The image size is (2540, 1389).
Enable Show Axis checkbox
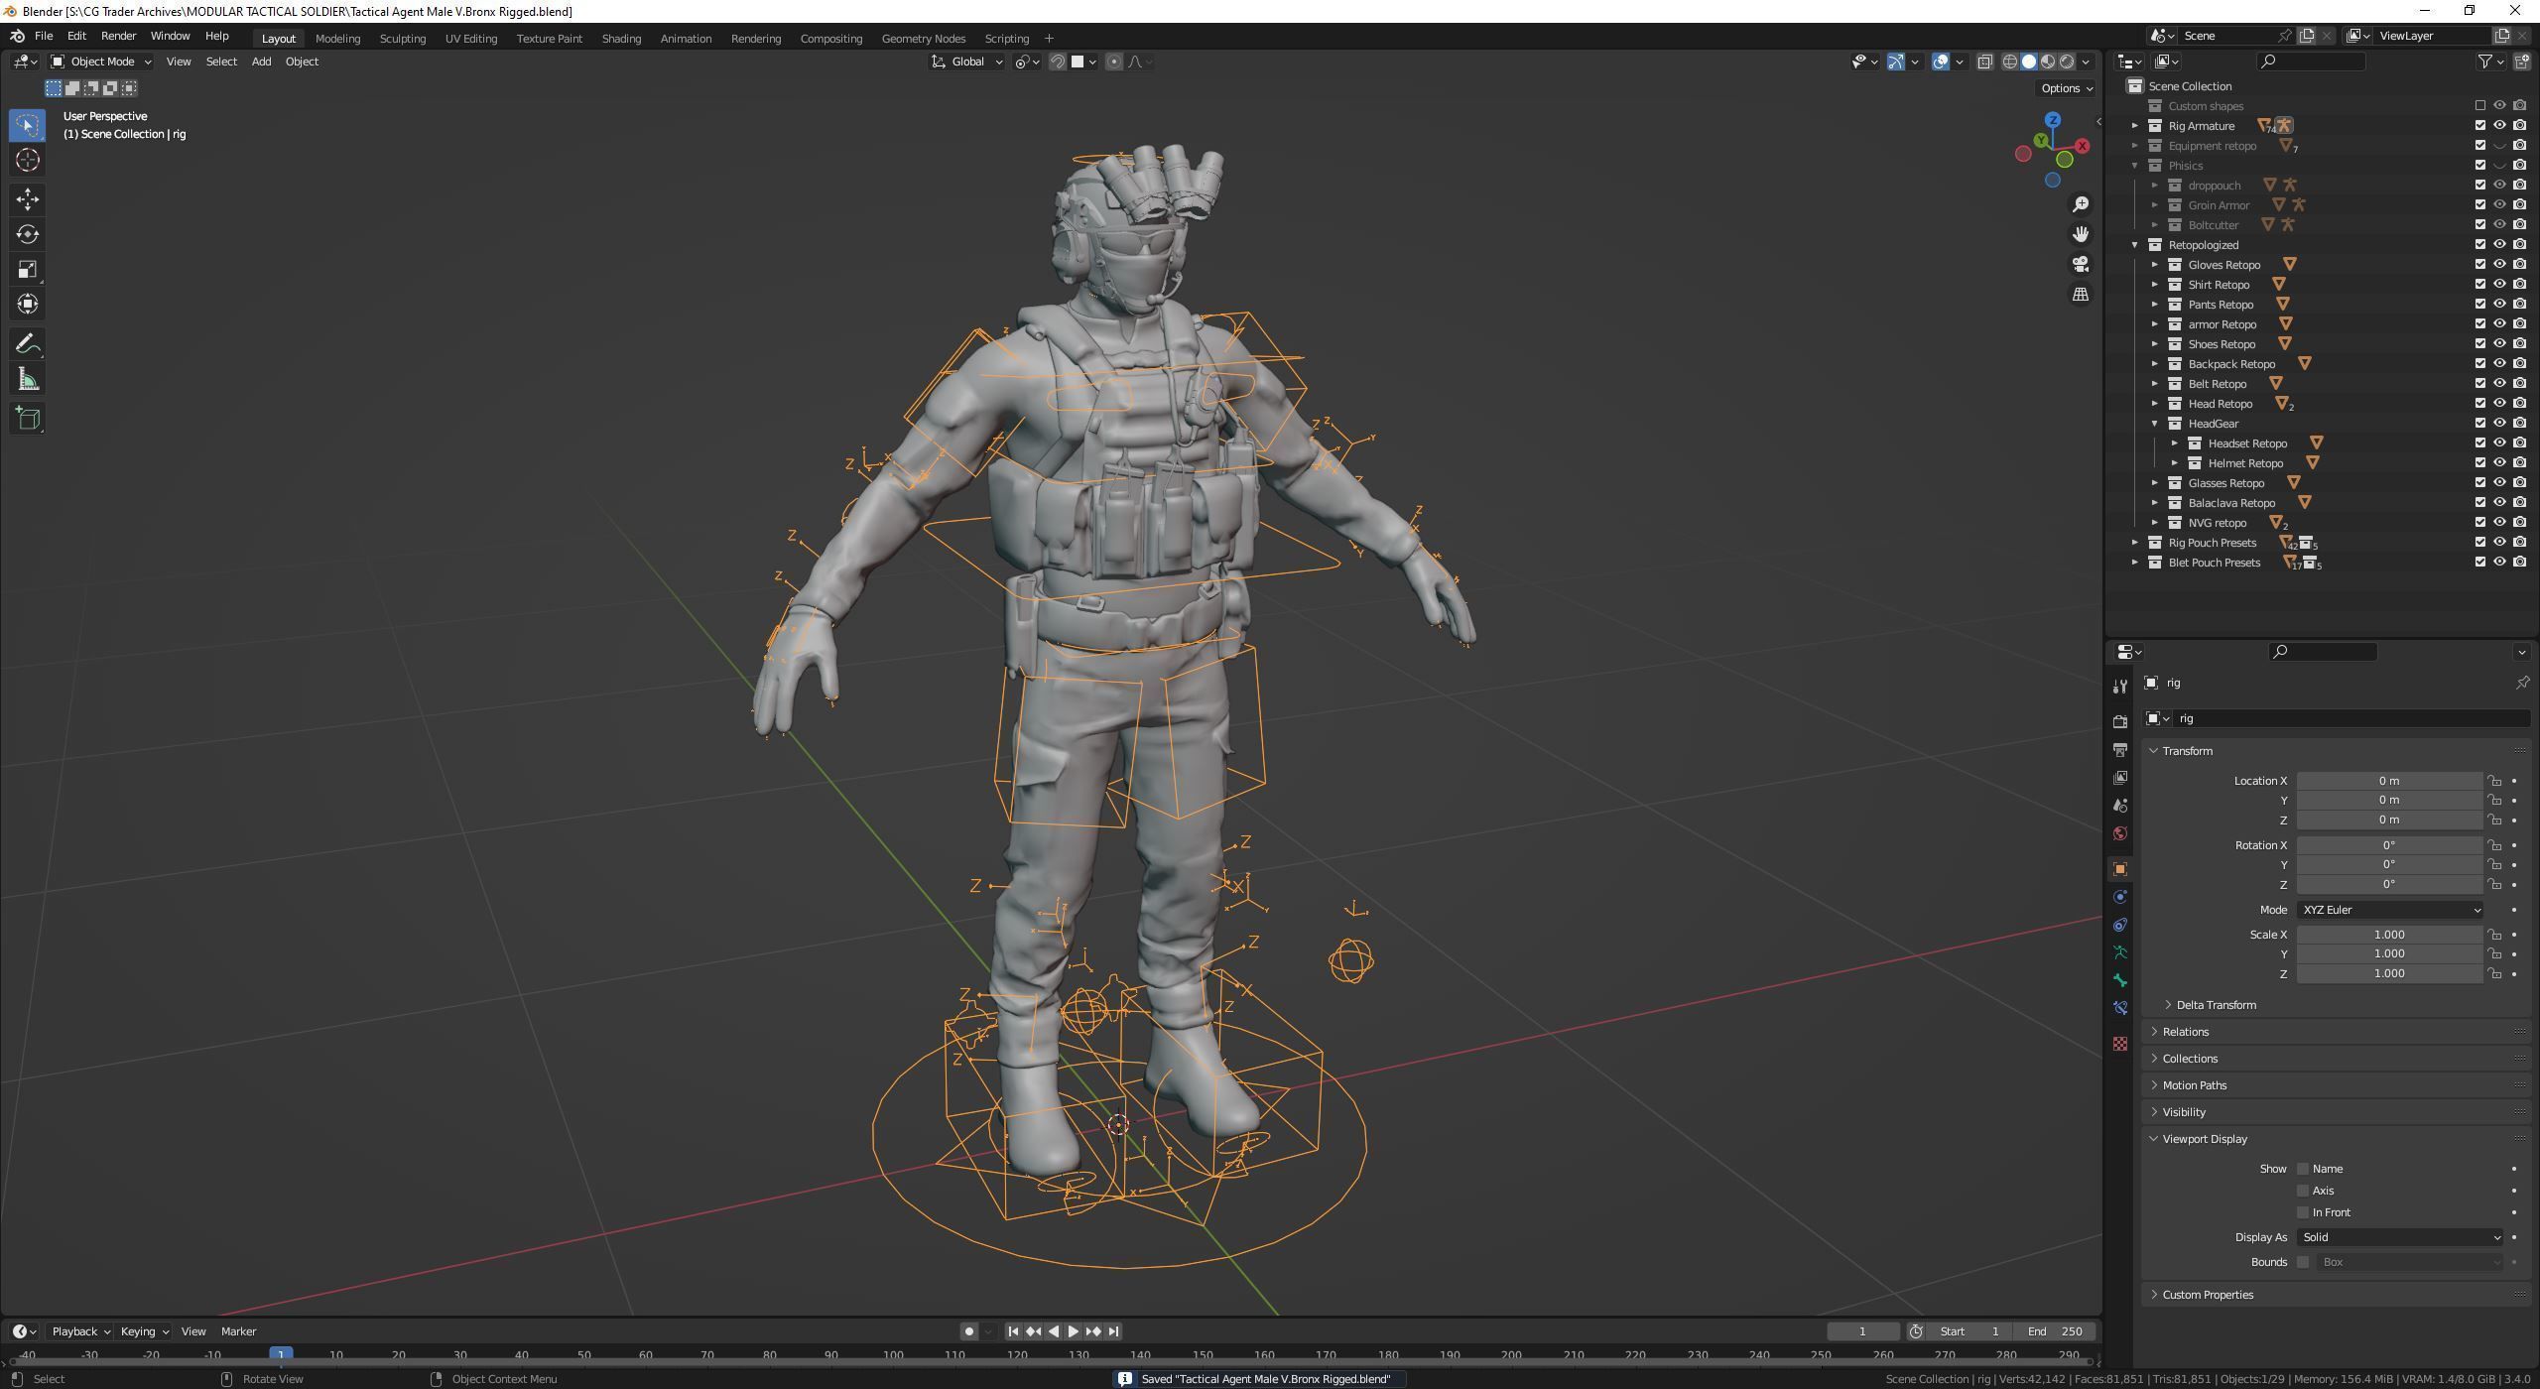click(x=2303, y=1191)
